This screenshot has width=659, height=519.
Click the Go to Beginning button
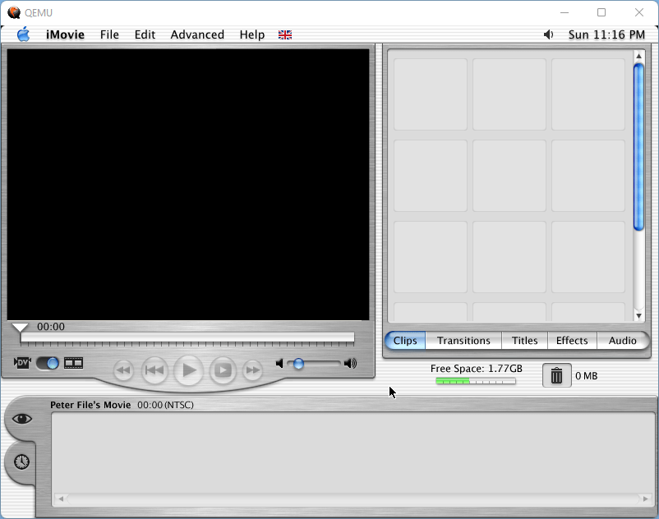(154, 371)
